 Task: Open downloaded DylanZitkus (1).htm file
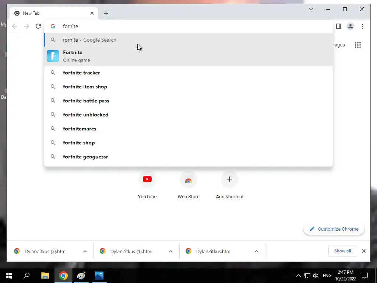(131, 251)
